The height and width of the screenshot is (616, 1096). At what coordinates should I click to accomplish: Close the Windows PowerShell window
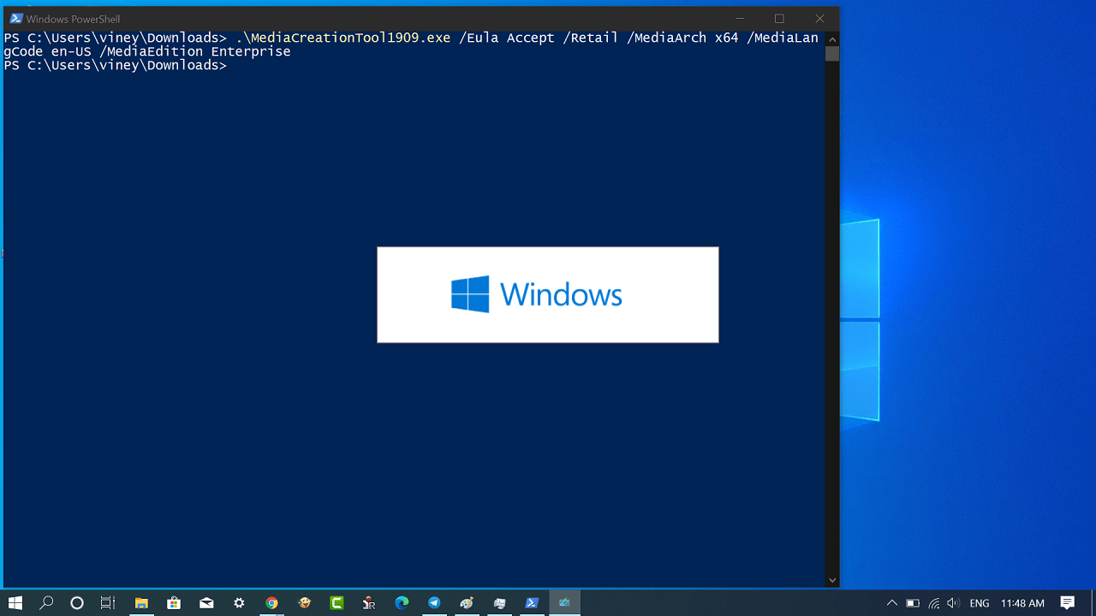click(x=819, y=19)
